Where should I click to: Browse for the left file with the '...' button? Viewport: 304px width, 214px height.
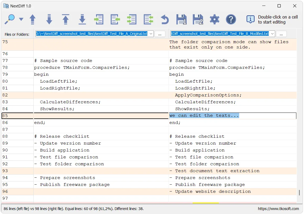coord(160,34)
